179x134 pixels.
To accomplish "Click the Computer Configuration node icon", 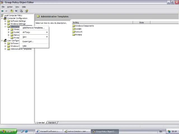I will (x=5, y=18).
